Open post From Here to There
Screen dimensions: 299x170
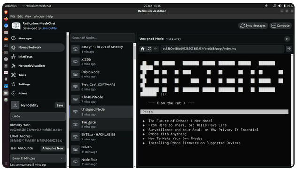pyautogui.click(x=187, y=125)
